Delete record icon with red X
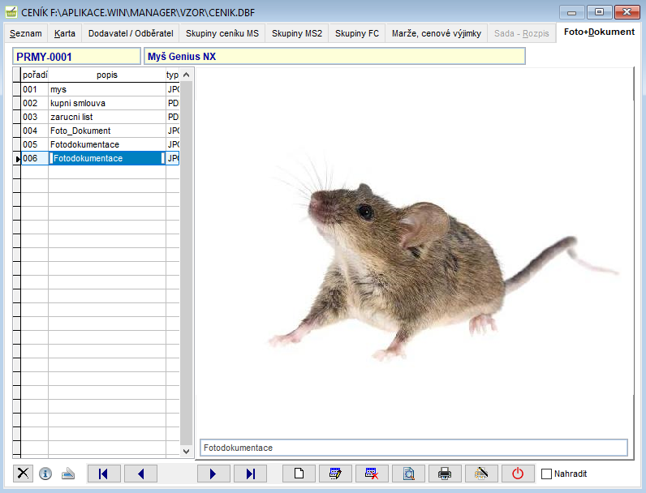646x493 pixels. tap(372, 474)
